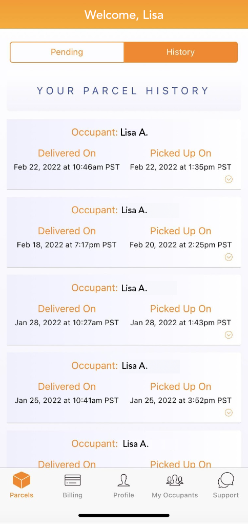Select the parcel delivered Jan 28 at 10:27am
The width and height of the screenshot is (248, 524).
tap(123, 310)
